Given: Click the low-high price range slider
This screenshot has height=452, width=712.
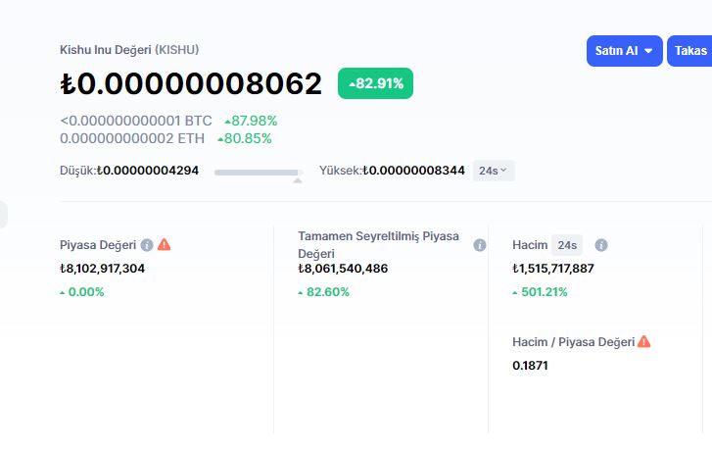Looking at the screenshot, I should point(258,173).
